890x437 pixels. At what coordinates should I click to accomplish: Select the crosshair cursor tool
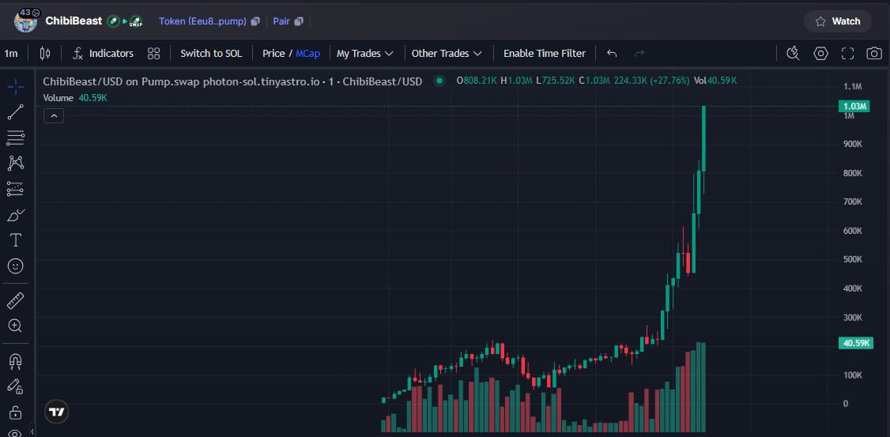[x=16, y=86]
